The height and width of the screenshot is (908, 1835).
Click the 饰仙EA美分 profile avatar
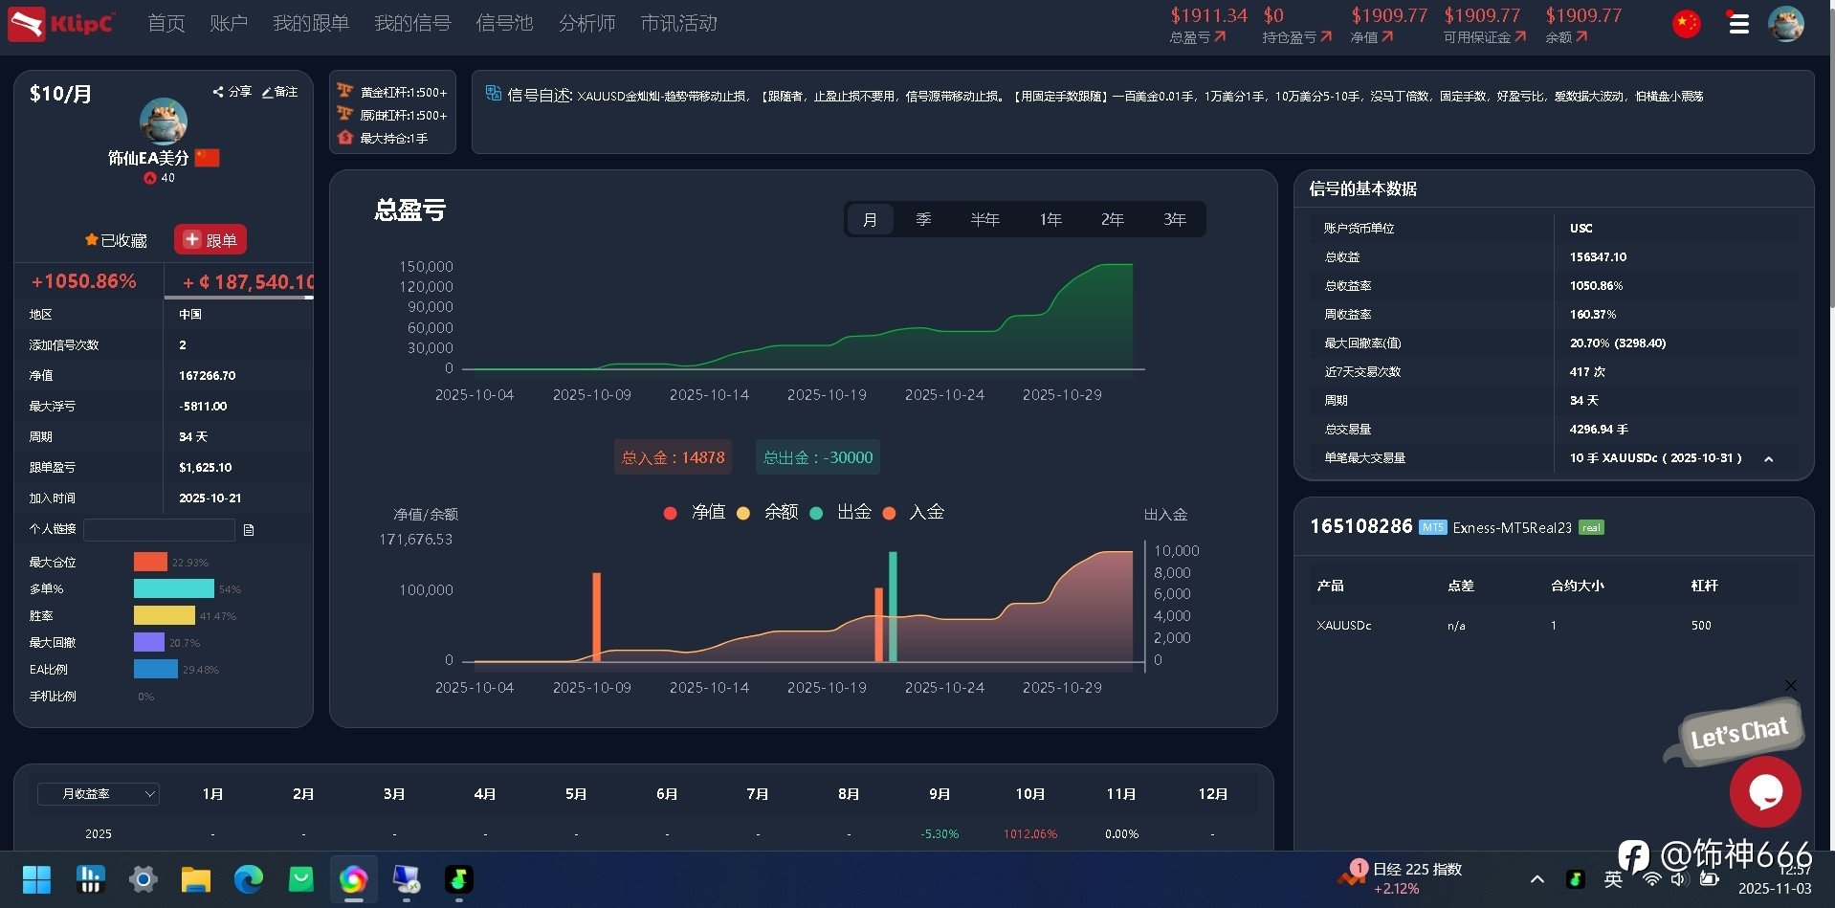164,122
